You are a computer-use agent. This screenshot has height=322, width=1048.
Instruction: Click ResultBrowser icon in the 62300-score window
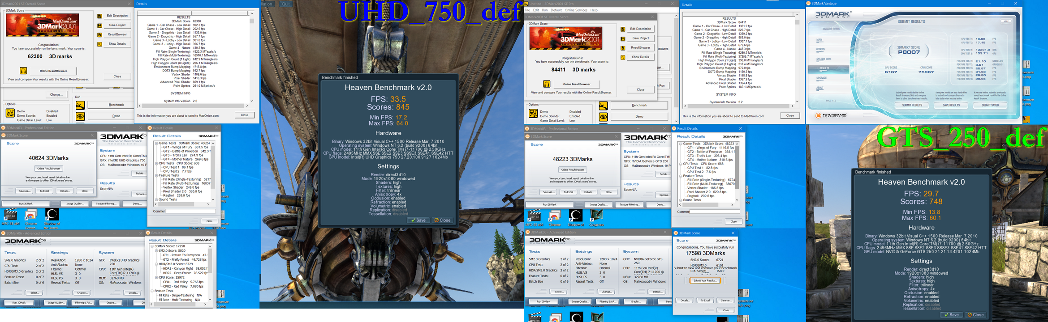[x=99, y=35]
